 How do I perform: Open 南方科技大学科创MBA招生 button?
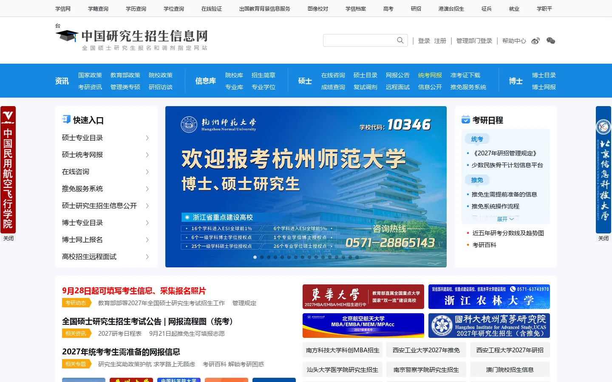point(343,350)
